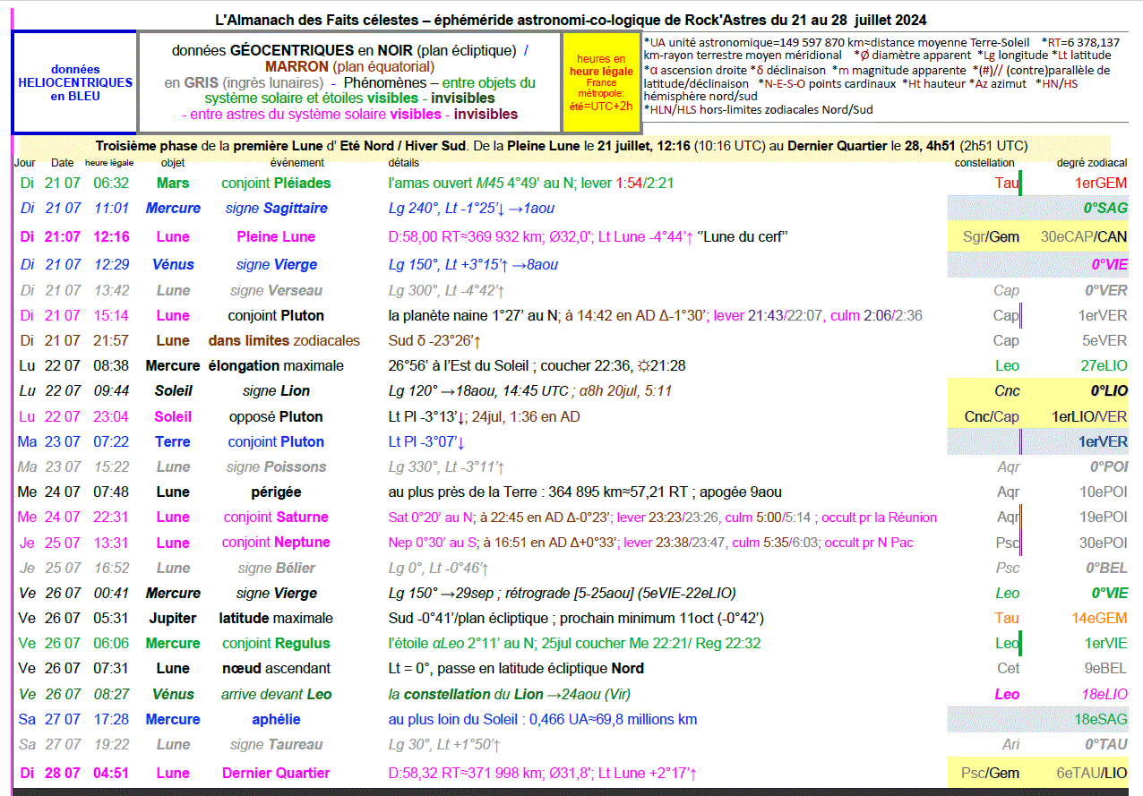Select the "signe Bélier" event cell
The width and height of the screenshot is (1143, 796).
pyautogui.click(x=276, y=568)
